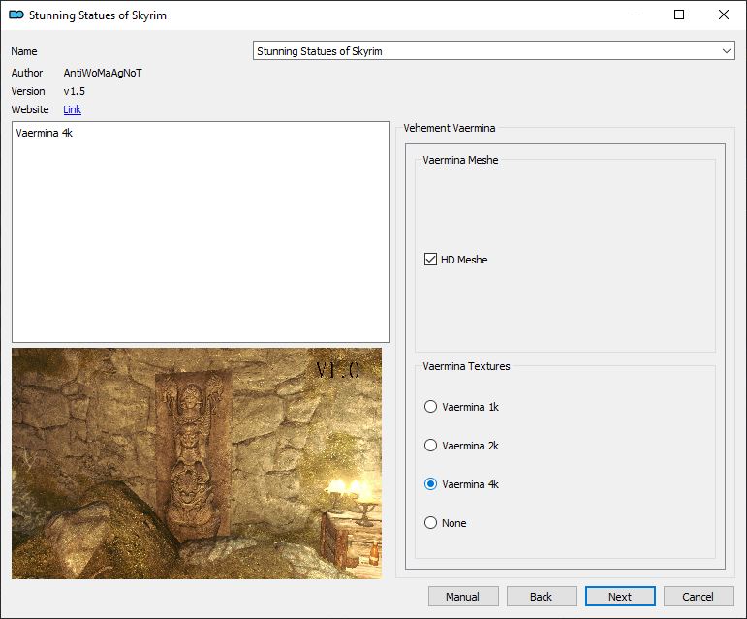This screenshot has height=619, width=747.
Task: Open the Website Link
Action: pyautogui.click(x=72, y=109)
